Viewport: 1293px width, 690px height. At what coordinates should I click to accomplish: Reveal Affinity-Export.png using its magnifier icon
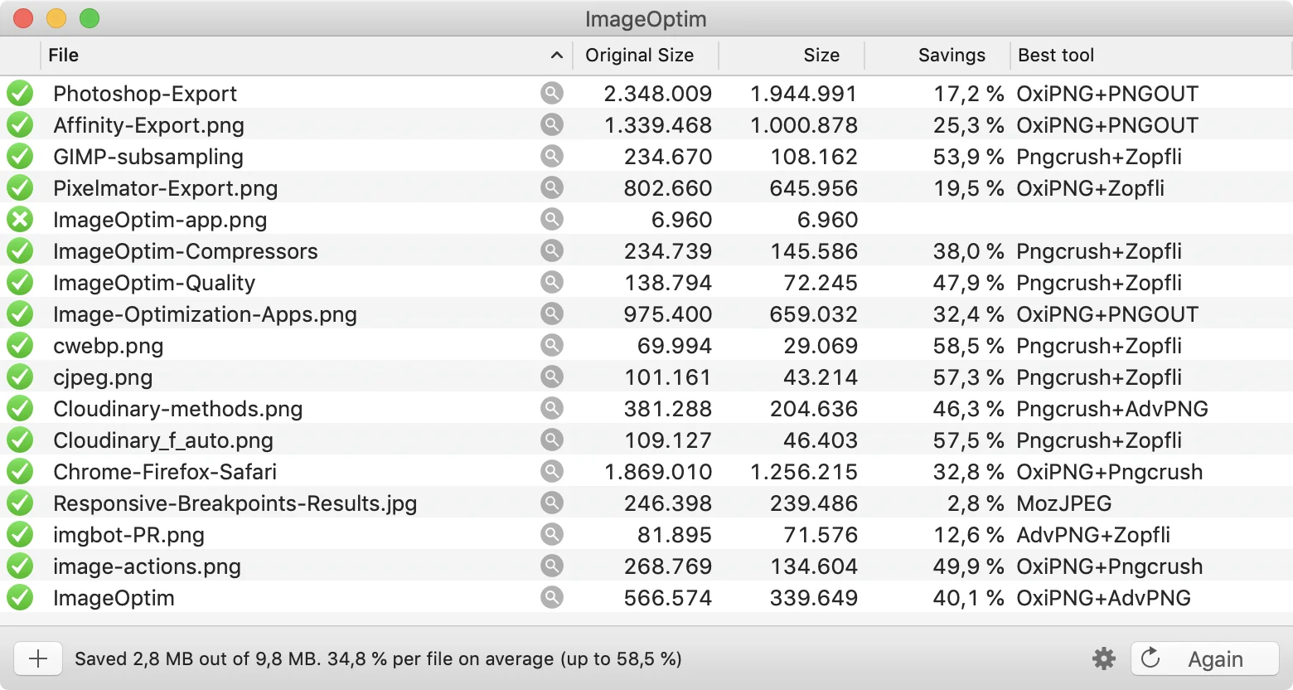(x=552, y=124)
